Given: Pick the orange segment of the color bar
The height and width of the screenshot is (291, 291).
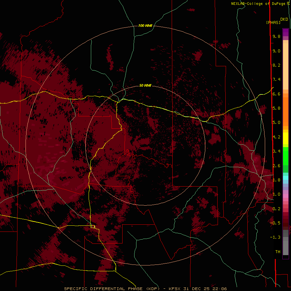Looking at the screenshot, I should tap(286, 112).
